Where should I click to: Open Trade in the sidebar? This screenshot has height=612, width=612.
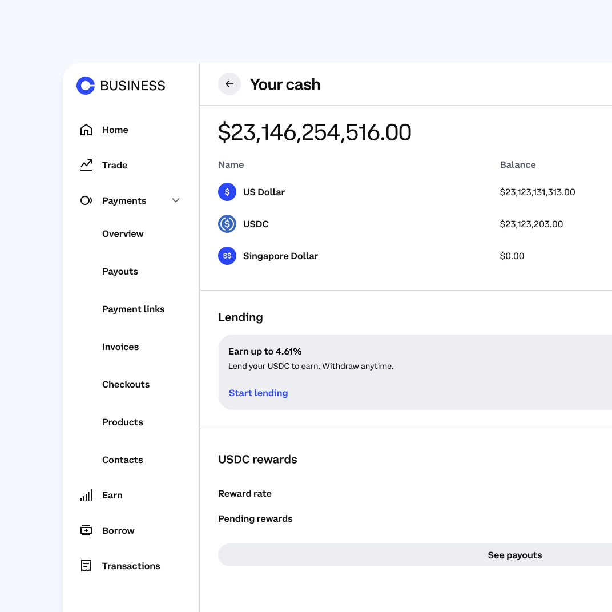(115, 166)
